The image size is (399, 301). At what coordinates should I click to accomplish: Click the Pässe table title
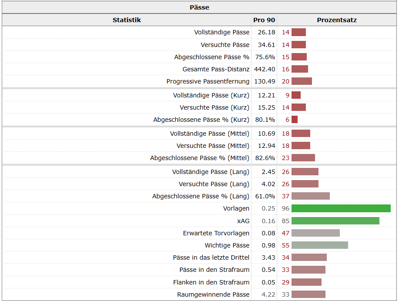tap(199, 7)
